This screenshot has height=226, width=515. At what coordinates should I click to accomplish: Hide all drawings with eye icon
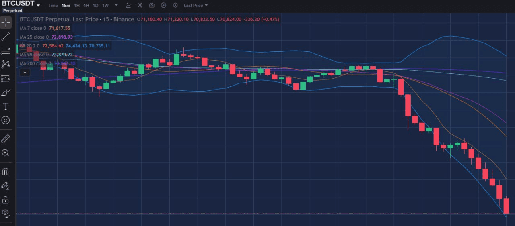click(x=6, y=212)
